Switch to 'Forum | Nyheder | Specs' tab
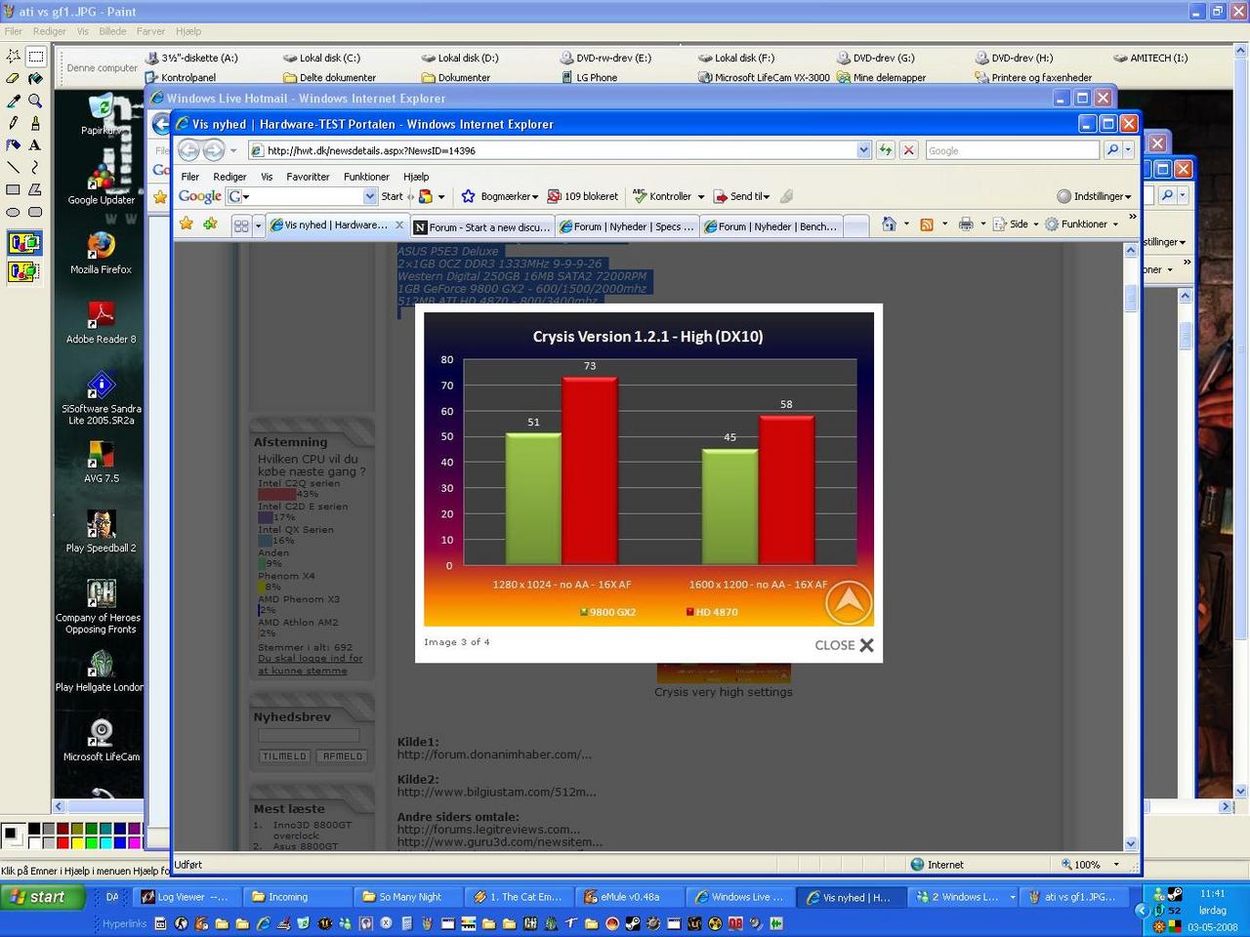 click(627, 226)
